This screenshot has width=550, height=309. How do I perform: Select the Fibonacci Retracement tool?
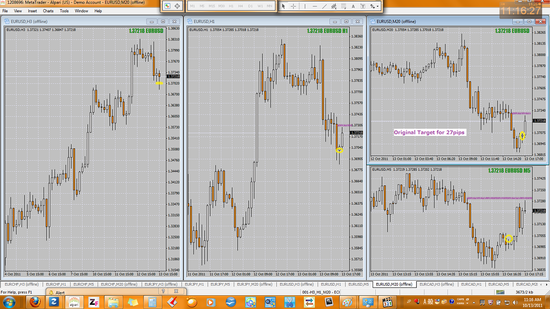tap(343, 6)
